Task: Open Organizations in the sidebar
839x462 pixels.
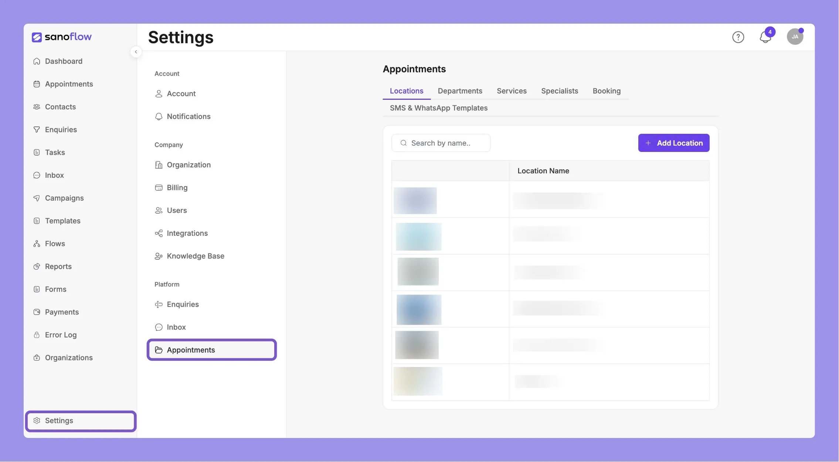Action: [x=69, y=358]
